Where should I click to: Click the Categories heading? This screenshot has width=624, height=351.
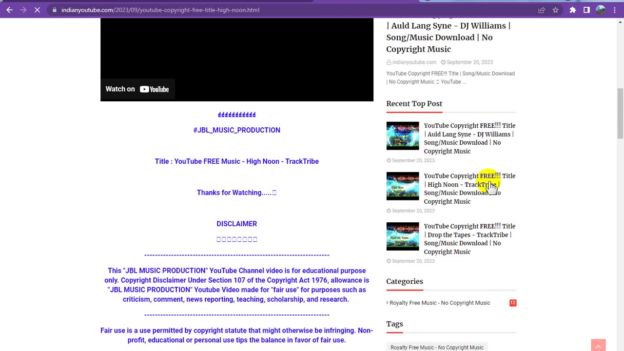(x=405, y=281)
